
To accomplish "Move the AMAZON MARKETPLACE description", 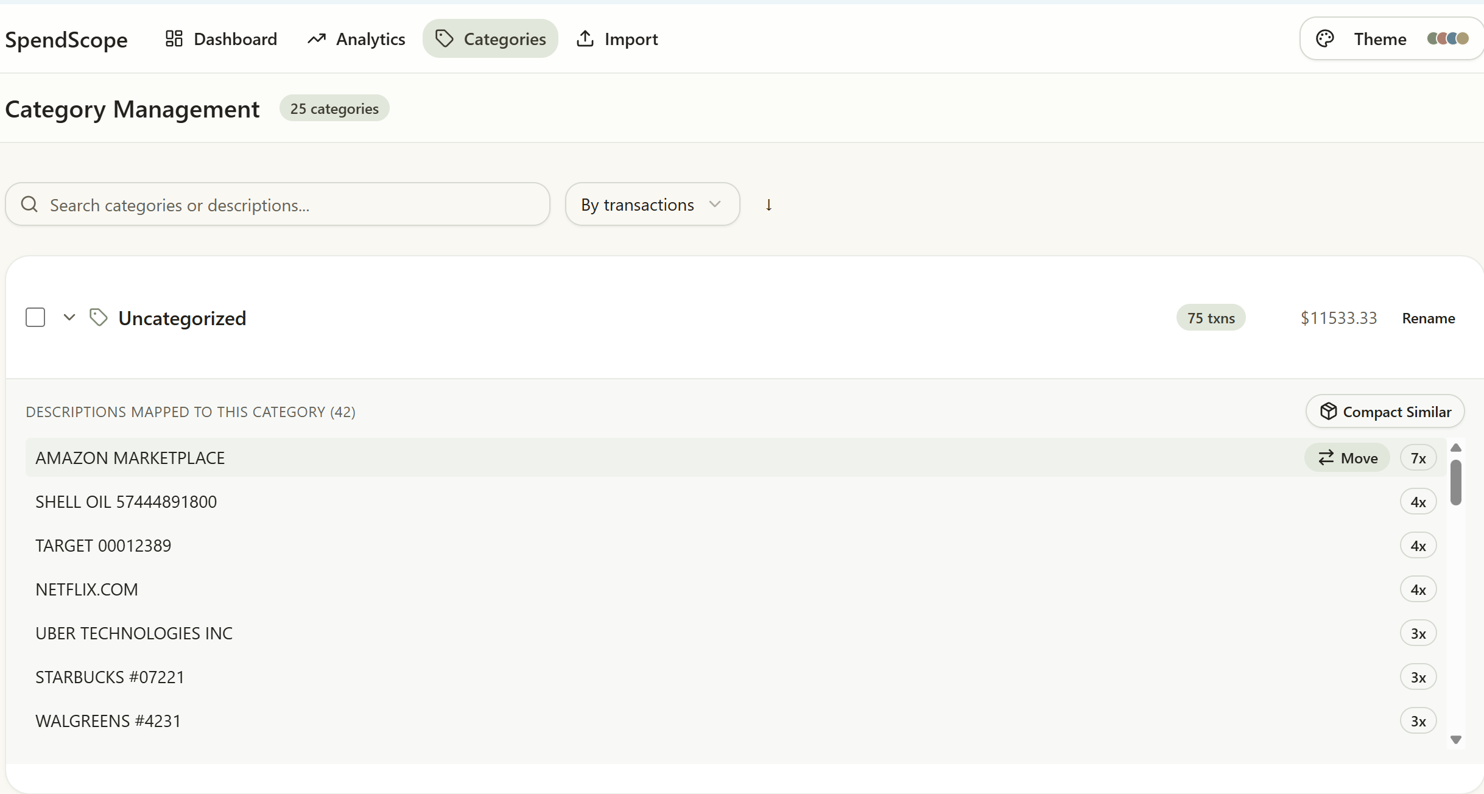I will click(x=1347, y=458).
